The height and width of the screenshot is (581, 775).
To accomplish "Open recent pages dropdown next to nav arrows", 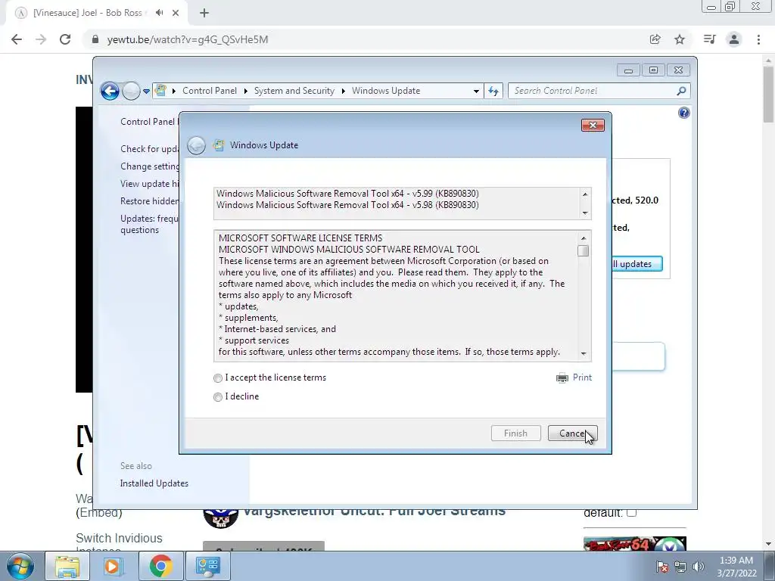I will click(146, 92).
